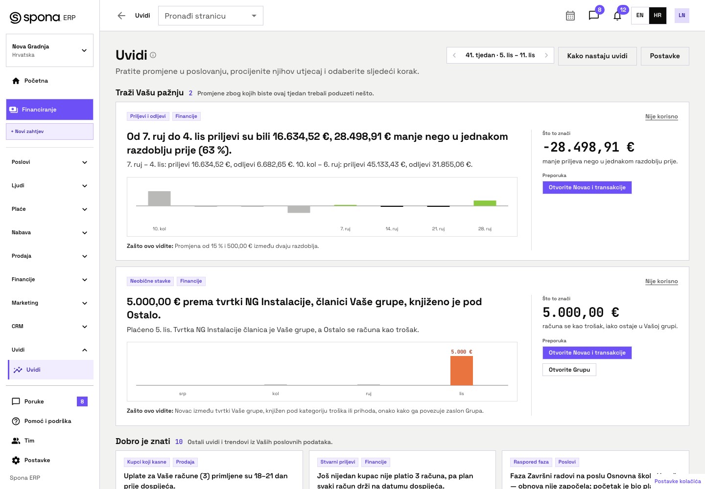Viewport: 705px width, 489px height.
Task: Click the info icon beside Uvidi heading
Action: (153, 55)
